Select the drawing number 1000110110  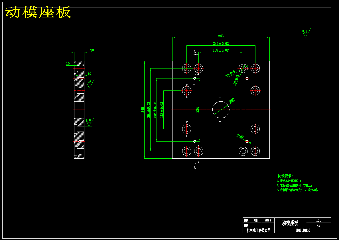[303, 231]
